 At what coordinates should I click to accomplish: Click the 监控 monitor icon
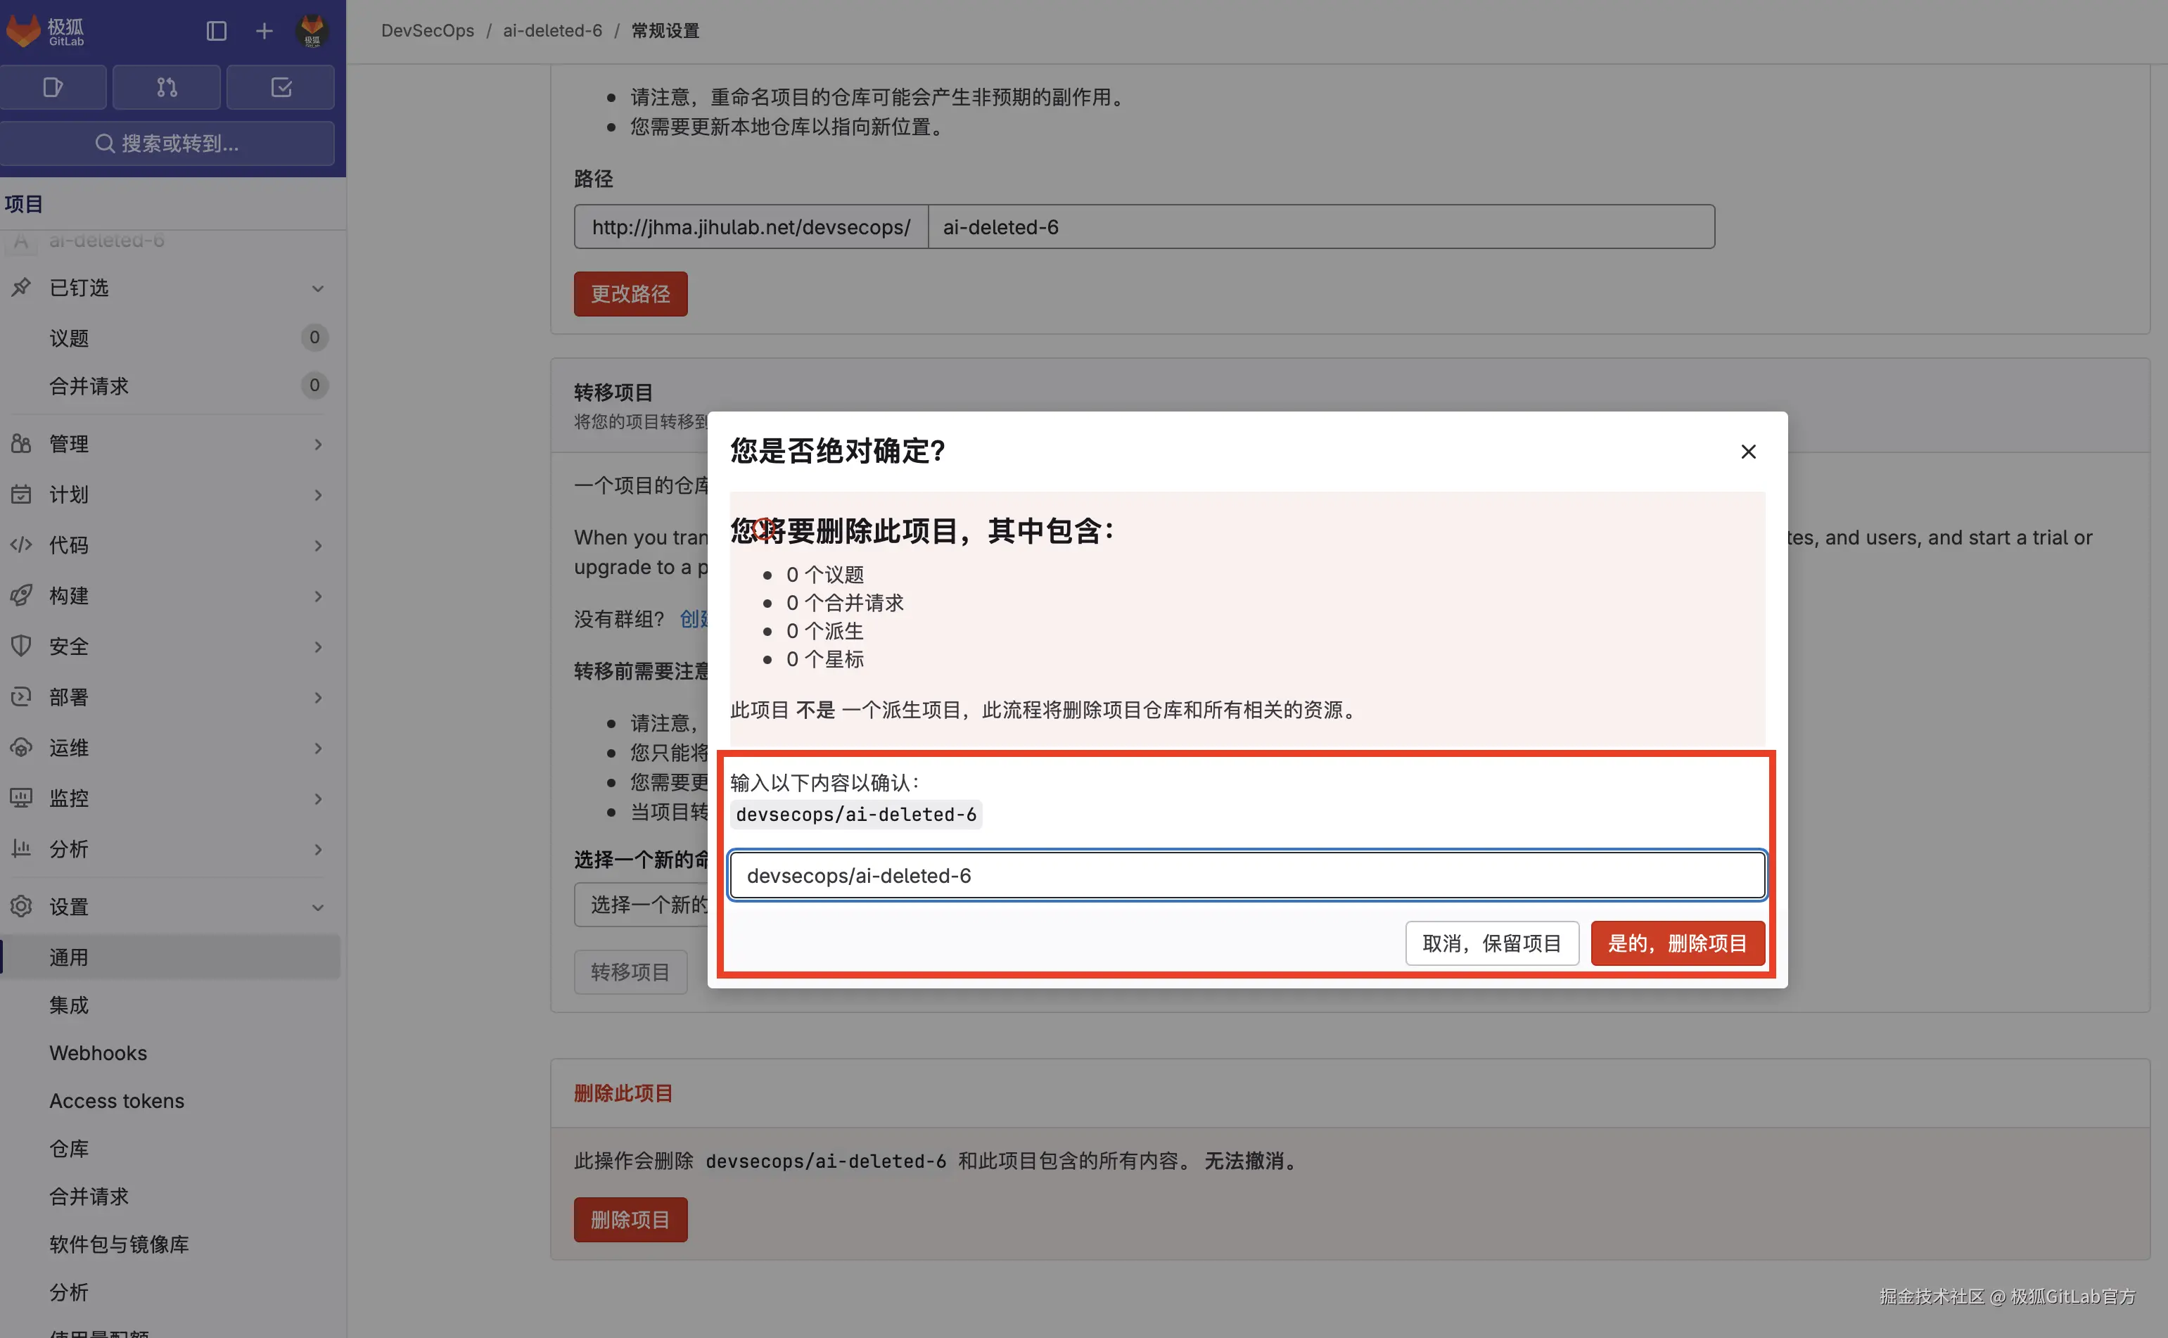[21, 797]
